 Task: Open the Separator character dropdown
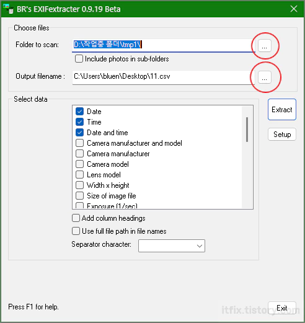click(x=172, y=246)
